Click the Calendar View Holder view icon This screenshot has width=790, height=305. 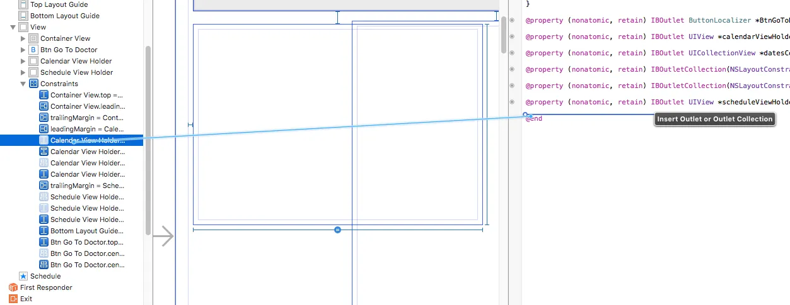click(34, 61)
